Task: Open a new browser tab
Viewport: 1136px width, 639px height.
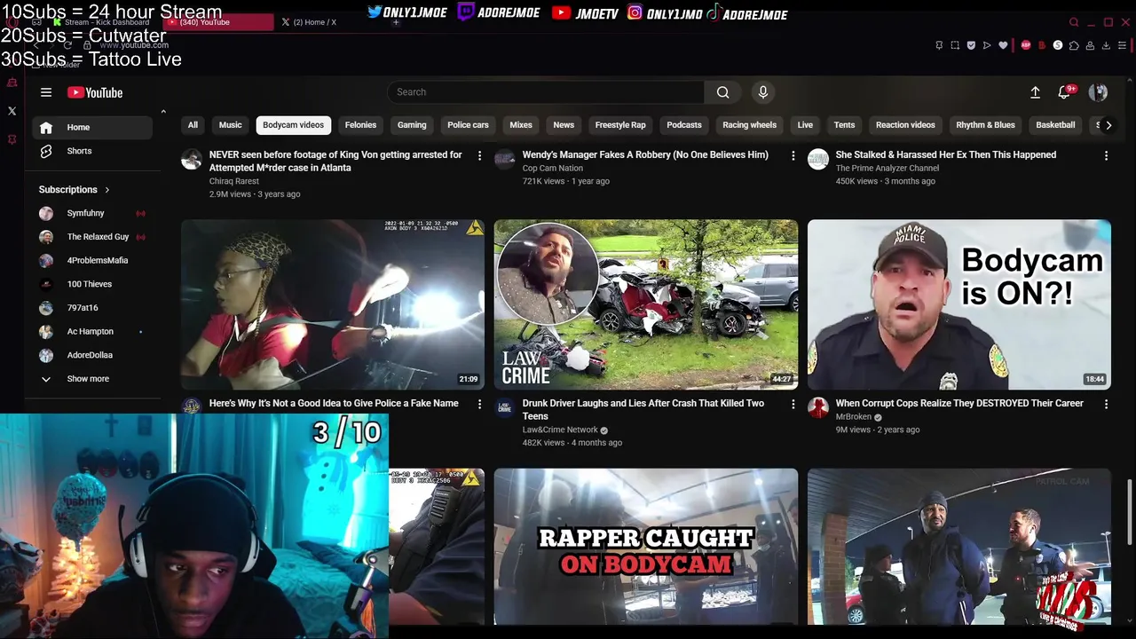Action: click(x=396, y=22)
